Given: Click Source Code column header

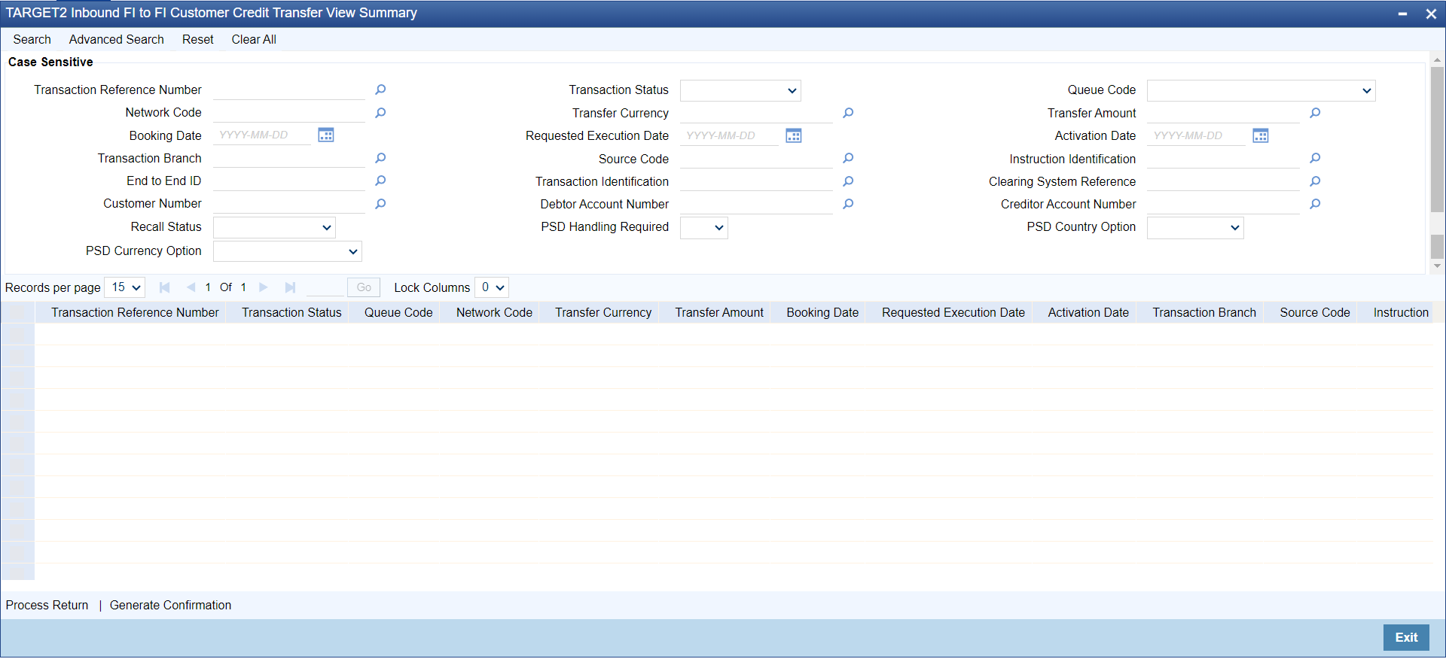Looking at the screenshot, I should pos(1315,313).
